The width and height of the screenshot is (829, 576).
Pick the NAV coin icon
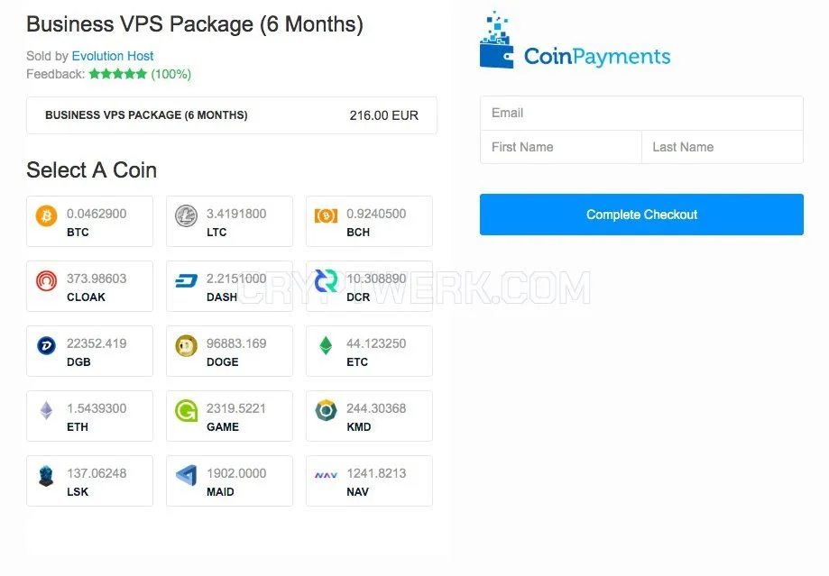(327, 476)
